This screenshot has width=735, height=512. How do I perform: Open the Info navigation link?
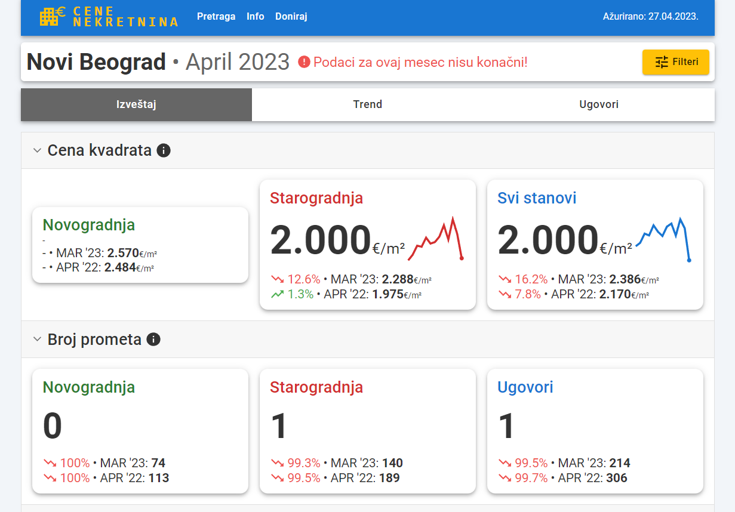[x=255, y=17]
